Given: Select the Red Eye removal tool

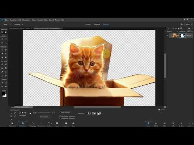Looking at the screenshot, I should pos(2,50).
